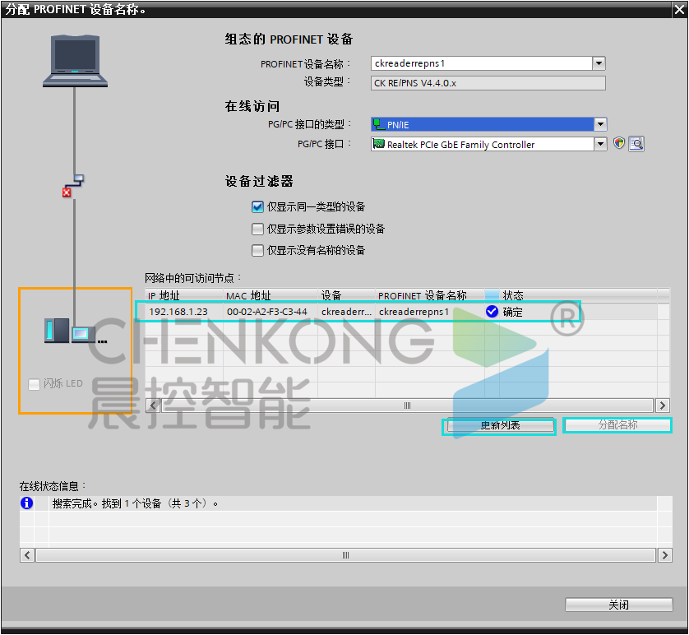Expand the PG/PC接口的类型 PN/IE dropdown

coord(600,124)
